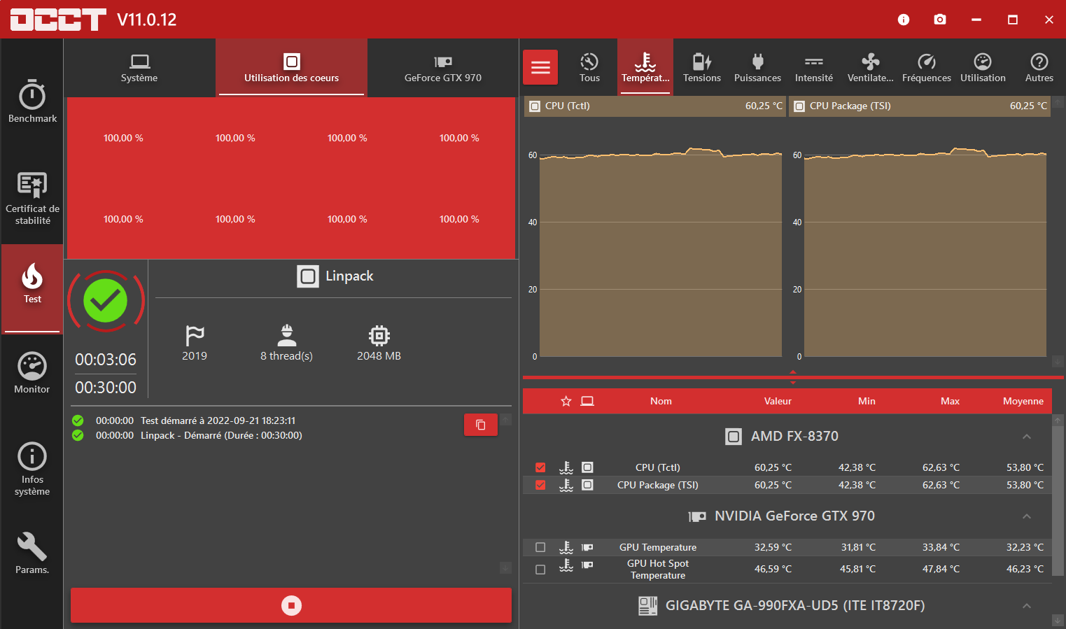1066x629 pixels.
Task: Show Autres sensors
Action: pos(1039,67)
